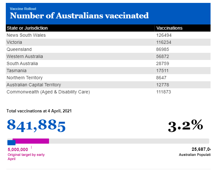Select the State or Jurisdiction column header
This screenshot has height=172, width=218.
click(x=27, y=28)
